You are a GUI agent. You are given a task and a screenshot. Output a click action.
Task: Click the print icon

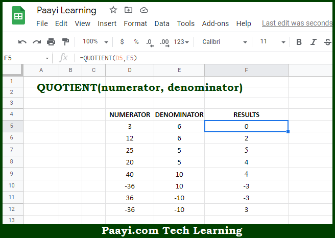[51, 42]
